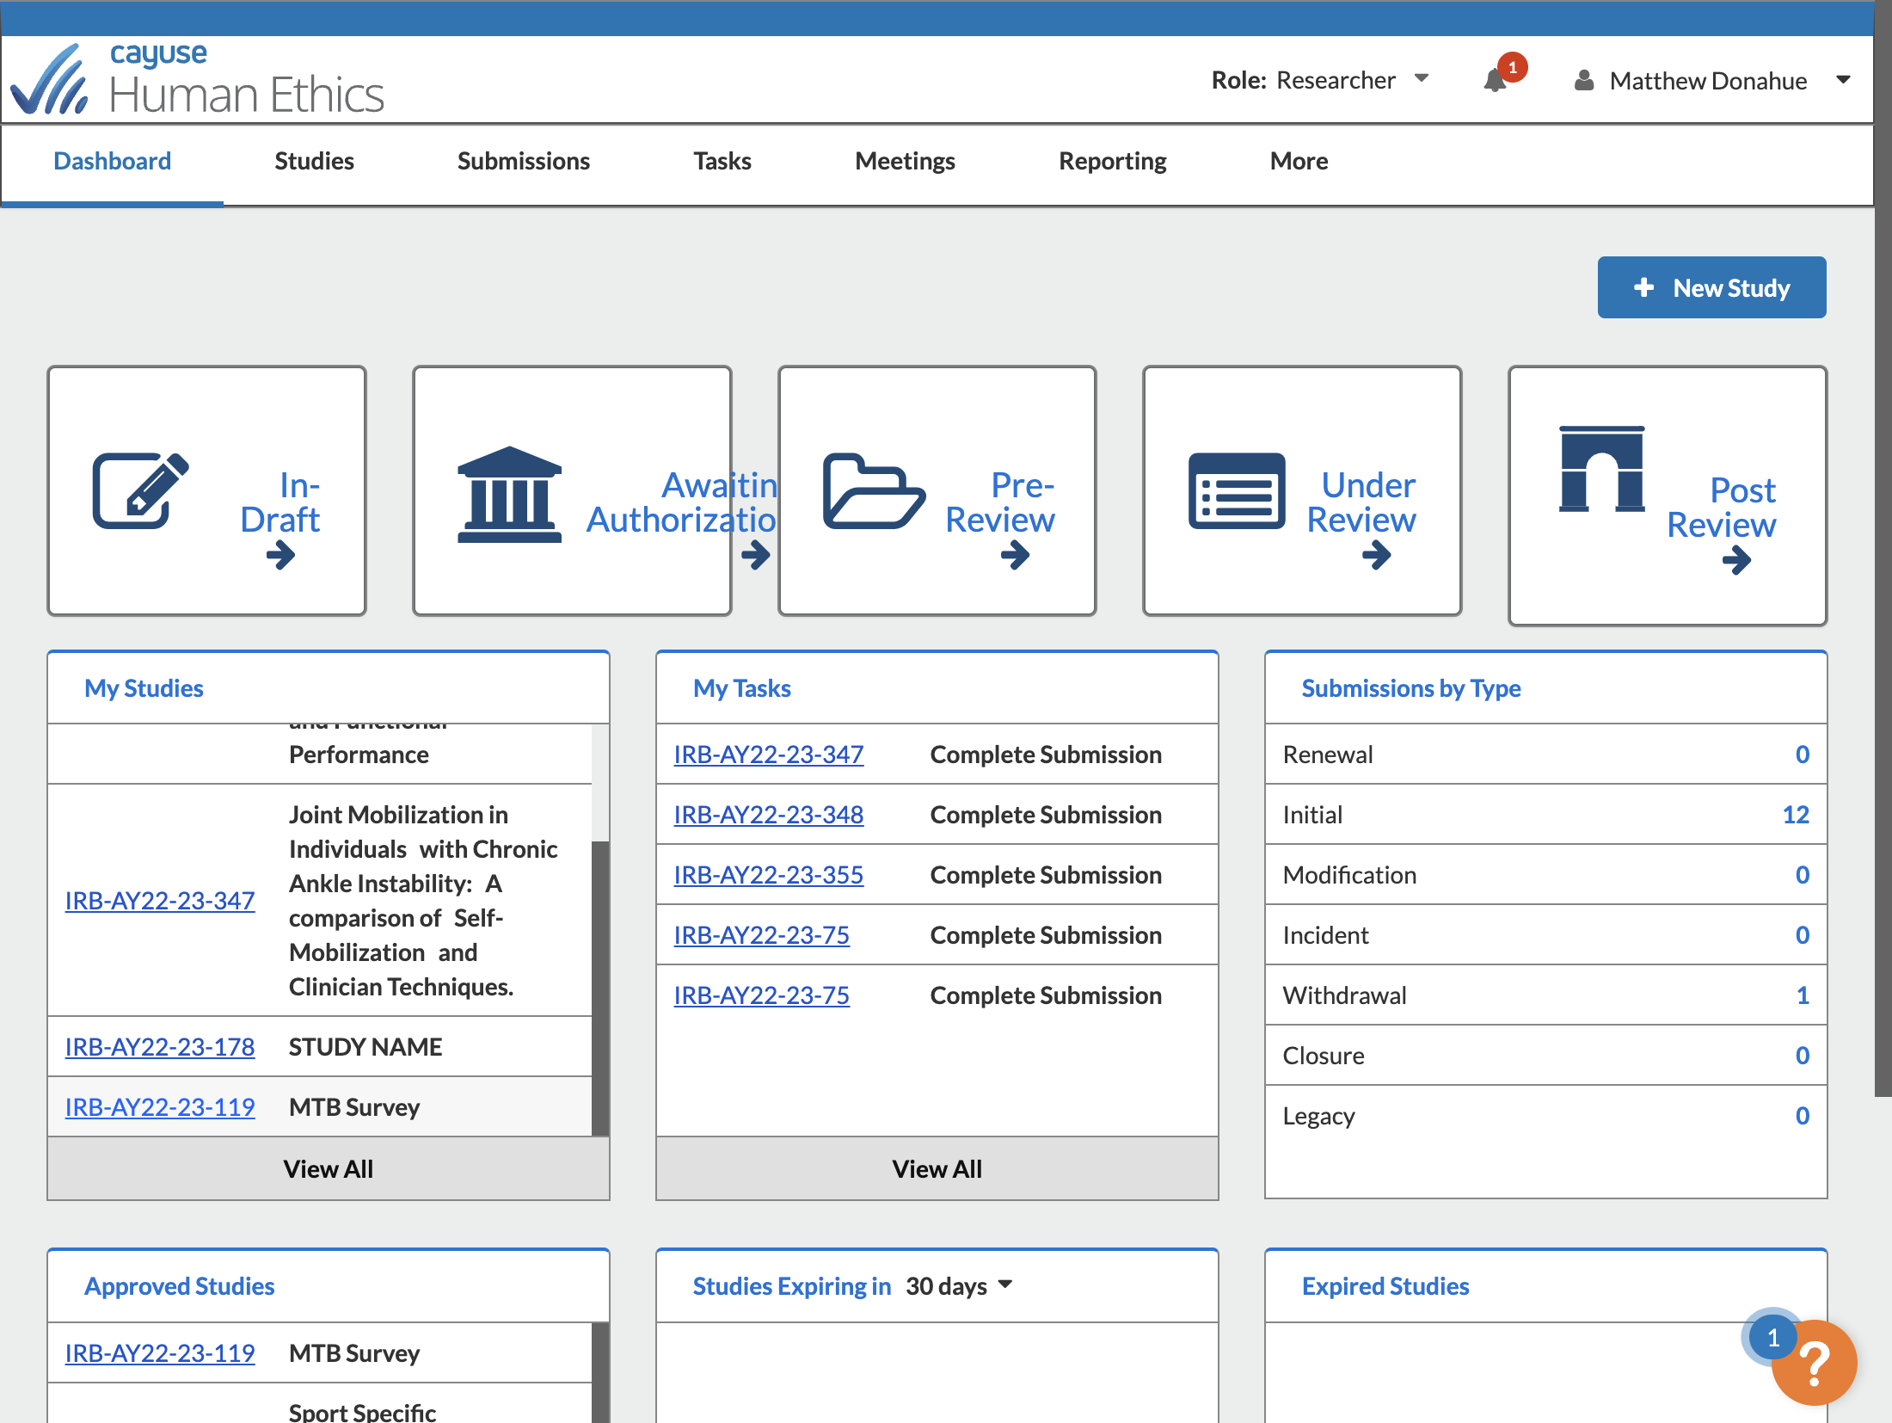Screen dimensions: 1892x1423
Task: Create a New Study
Action: (1711, 287)
